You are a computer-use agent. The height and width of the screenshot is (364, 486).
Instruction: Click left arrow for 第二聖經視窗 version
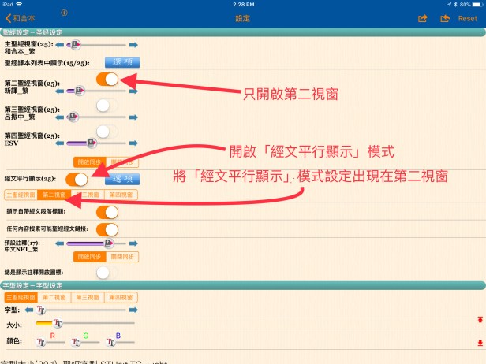click(x=60, y=91)
